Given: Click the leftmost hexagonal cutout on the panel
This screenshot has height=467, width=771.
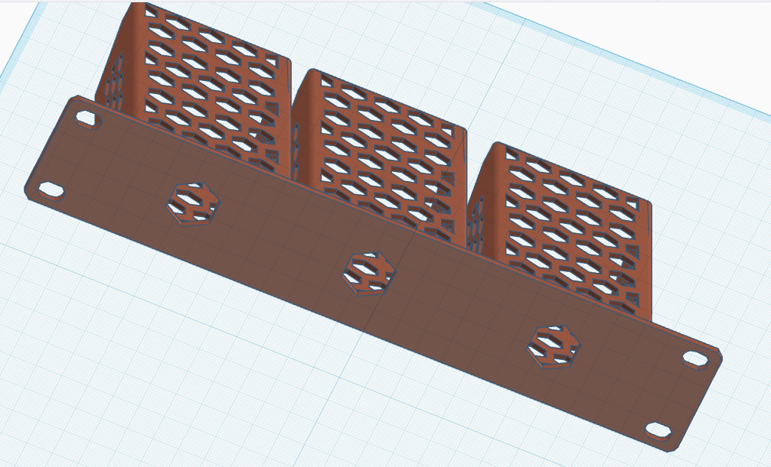Looking at the screenshot, I should click(x=193, y=204).
